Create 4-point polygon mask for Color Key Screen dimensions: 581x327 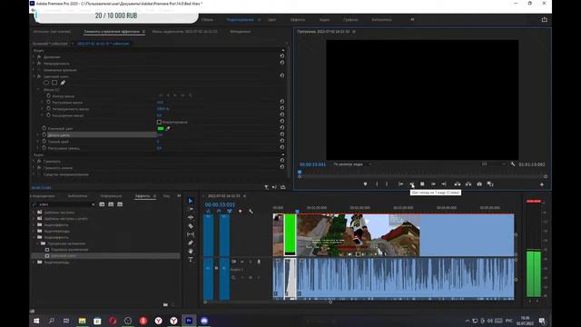click(54, 83)
